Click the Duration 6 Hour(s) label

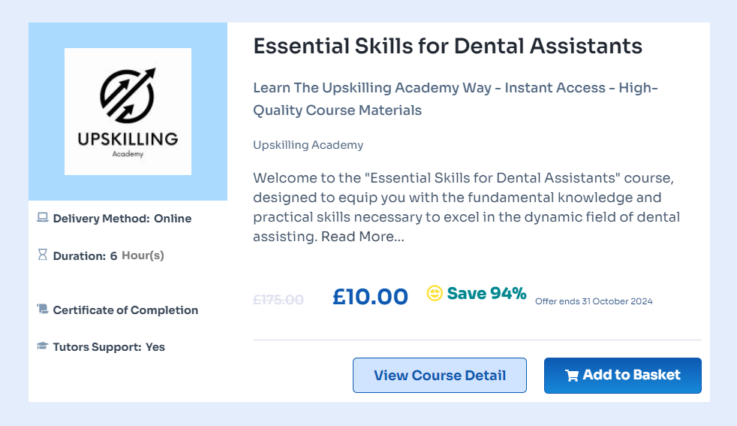[x=108, y=255]
